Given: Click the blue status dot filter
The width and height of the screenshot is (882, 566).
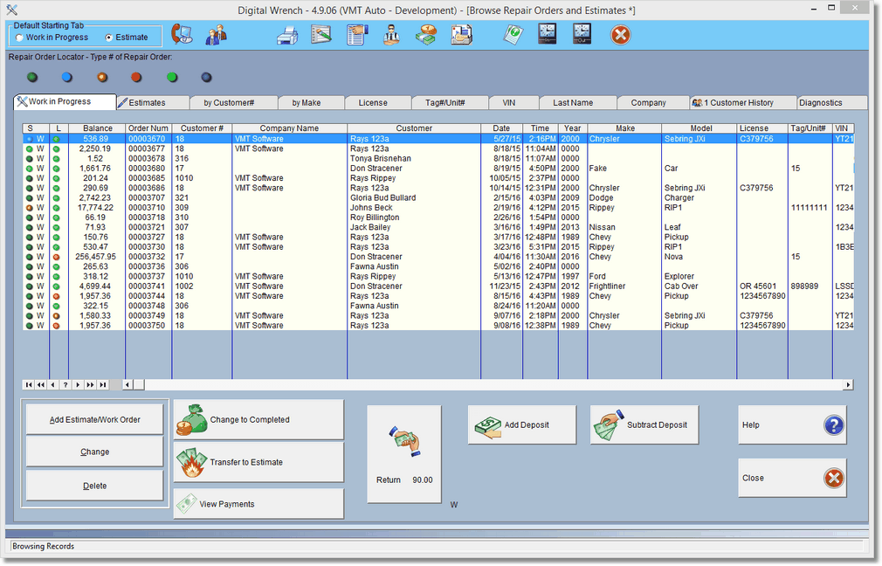Looking at the screenshot, I should pos(66,77).
